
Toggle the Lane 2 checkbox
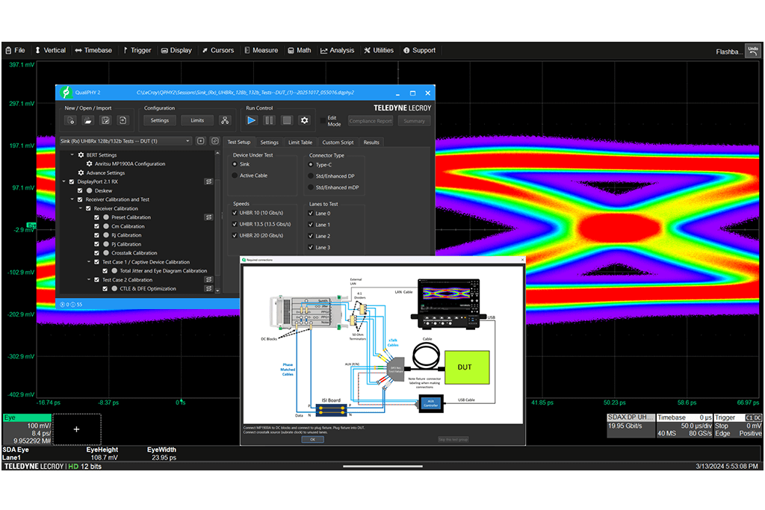pyautogui.click(x=311, y=236)
